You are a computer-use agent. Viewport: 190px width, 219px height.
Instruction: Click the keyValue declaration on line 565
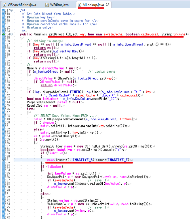(x=63, y=173)
